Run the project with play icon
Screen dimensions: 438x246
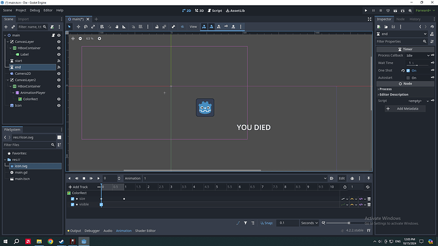(x=366, y=11)
